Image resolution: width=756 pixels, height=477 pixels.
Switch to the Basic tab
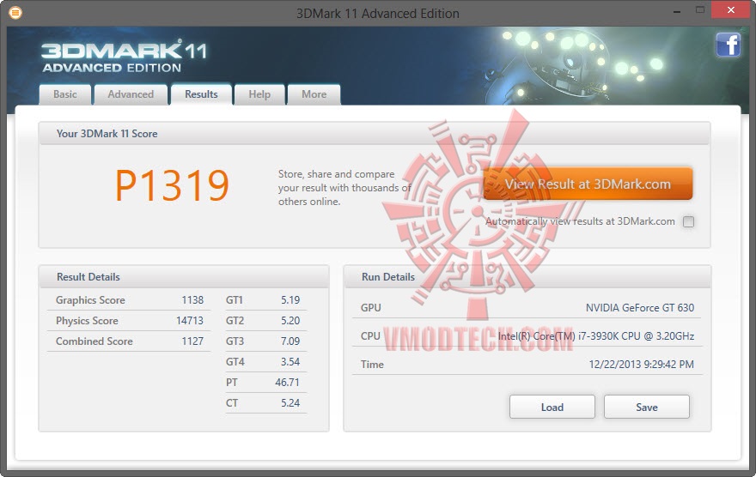pyautogui.click(x=65, y=94)
